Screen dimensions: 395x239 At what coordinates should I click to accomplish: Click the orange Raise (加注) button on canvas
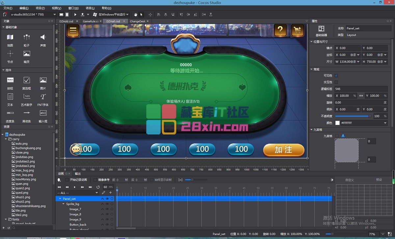(283, 150)
